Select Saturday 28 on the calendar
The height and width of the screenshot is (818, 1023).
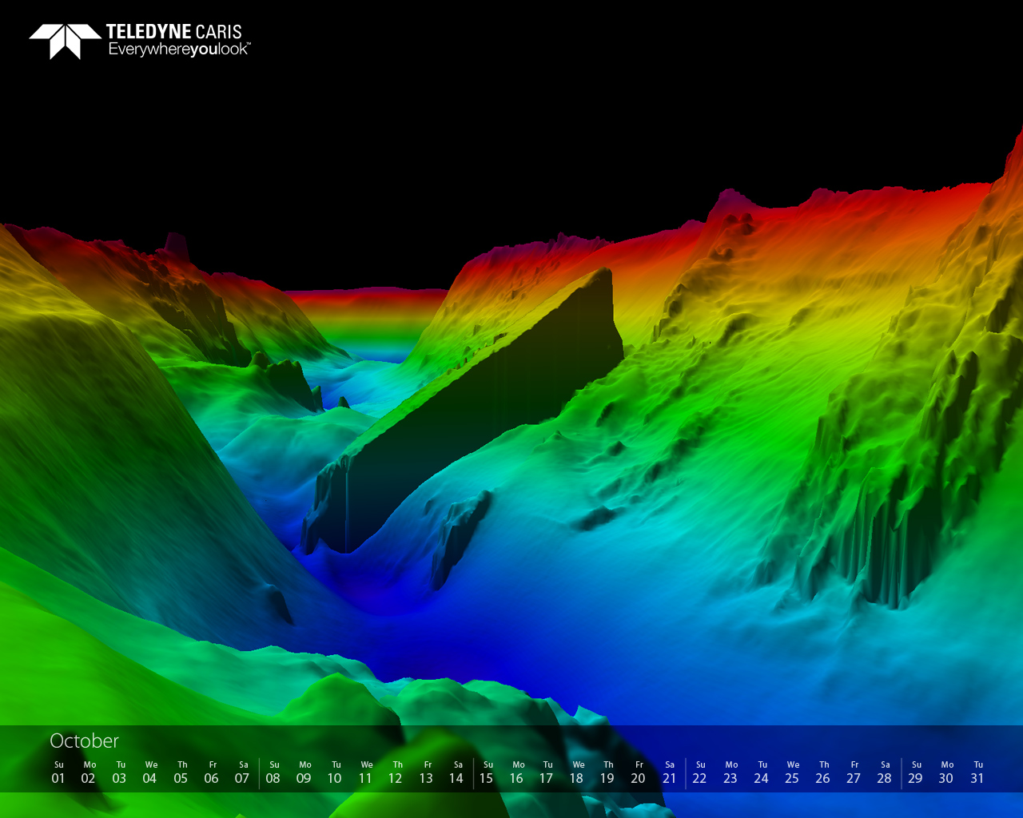[x=885, y=772]
